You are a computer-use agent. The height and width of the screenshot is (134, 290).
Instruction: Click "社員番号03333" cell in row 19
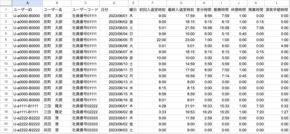(x=85, y=118)
